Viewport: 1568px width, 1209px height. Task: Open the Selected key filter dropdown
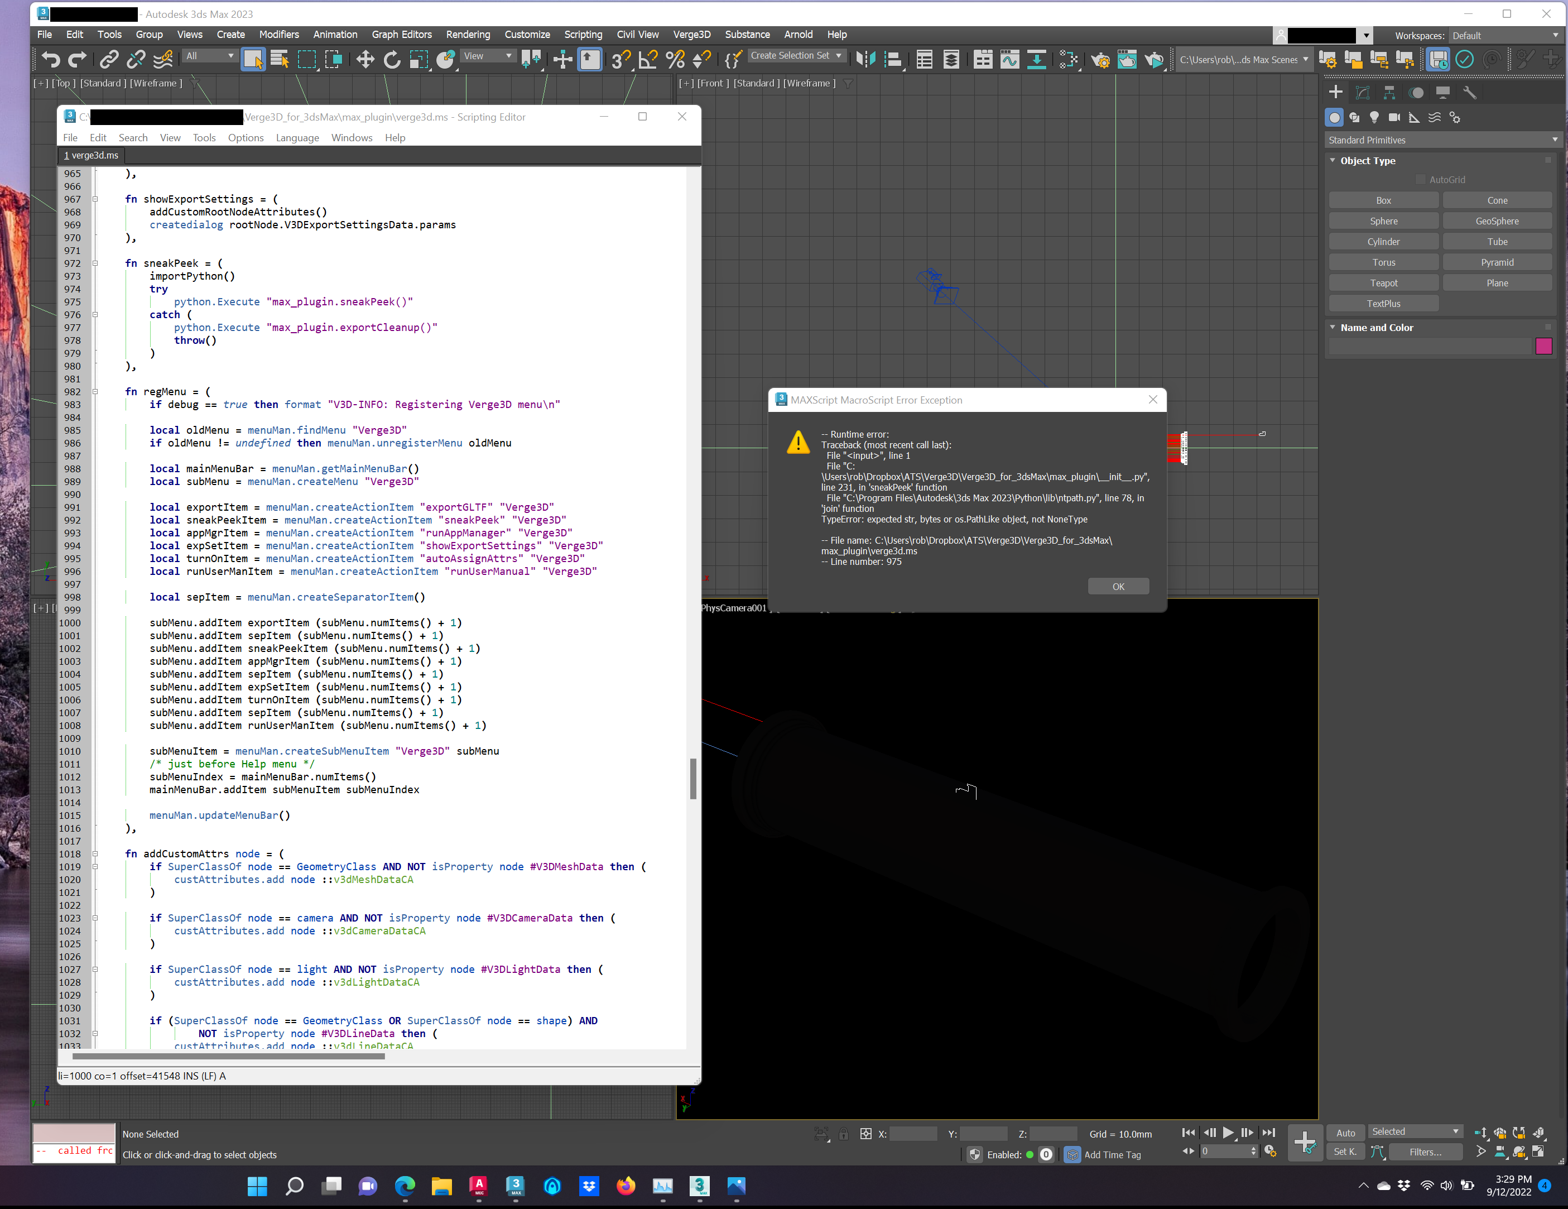(x=1415, y=1132)
